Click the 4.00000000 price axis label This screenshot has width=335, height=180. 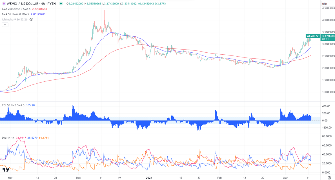click(x=328, y=20)
